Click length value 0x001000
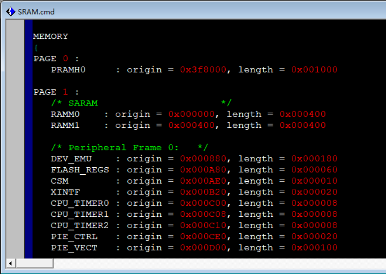The width and height of the screenshot is (386, 274). 314,70
